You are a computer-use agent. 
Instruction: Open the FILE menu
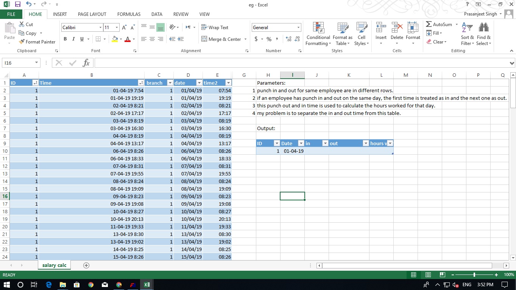click(x=11, y=14)
